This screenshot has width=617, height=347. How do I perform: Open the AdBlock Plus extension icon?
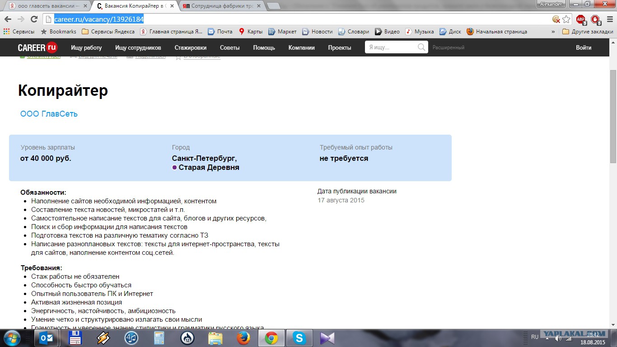click(x=581, y=19)
